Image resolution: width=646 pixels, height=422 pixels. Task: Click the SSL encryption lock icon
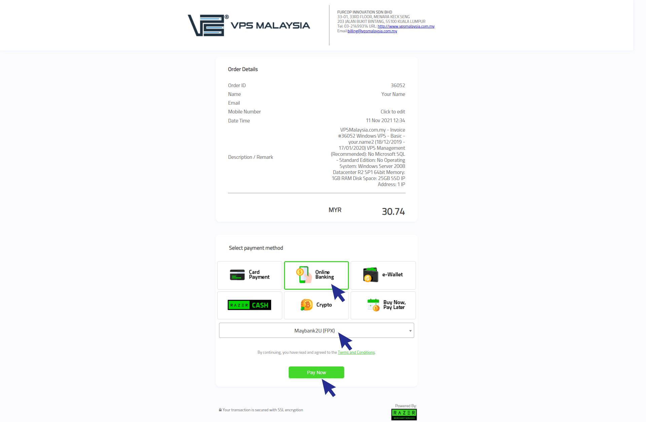click(x=220, y=409)
